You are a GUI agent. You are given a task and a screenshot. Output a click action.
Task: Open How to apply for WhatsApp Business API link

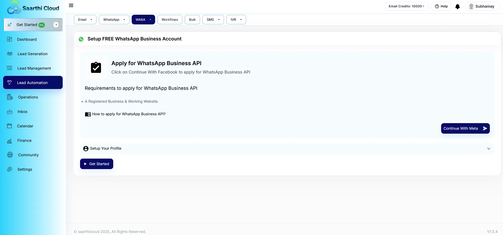(129, 114)
